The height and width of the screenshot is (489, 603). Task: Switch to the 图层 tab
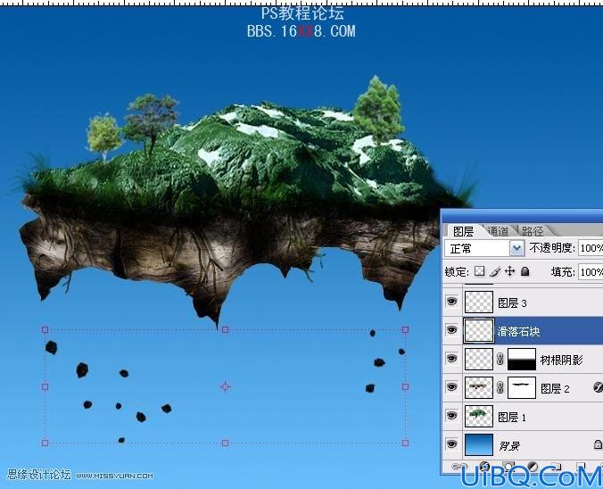click(463, 231)
